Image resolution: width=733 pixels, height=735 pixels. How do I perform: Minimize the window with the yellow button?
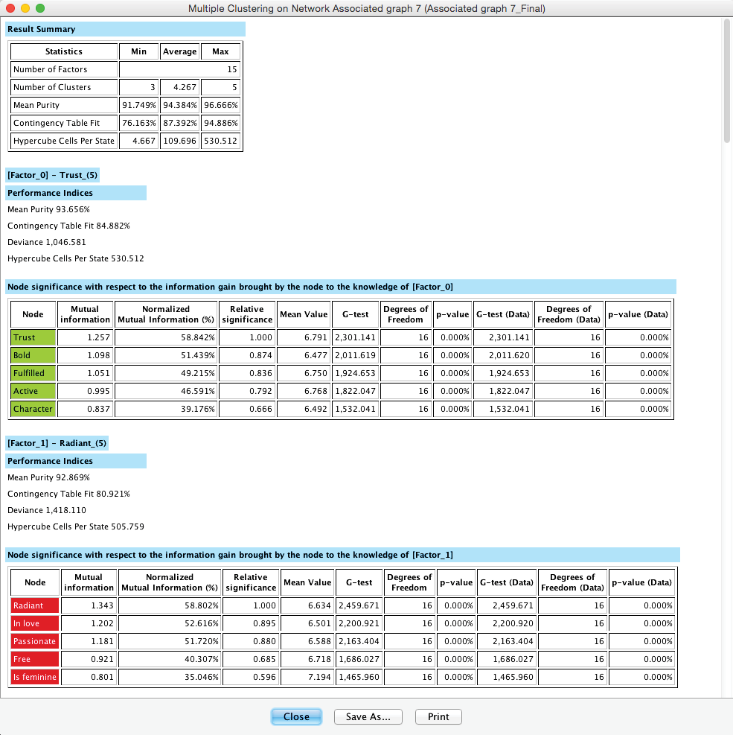[x=25, y=8]
